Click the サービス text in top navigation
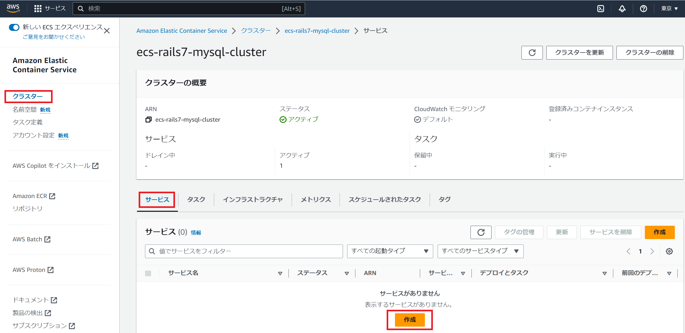685x333 pixels. 55,9
